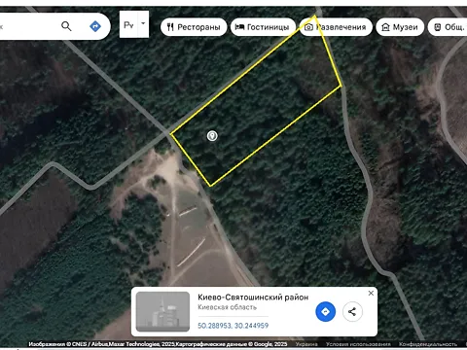Open directions with blue diamond icon in search bar
Screen dimensions: 467x350
point(95,26)
